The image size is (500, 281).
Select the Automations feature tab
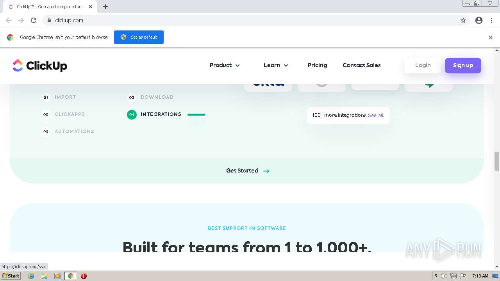[74, 132]
